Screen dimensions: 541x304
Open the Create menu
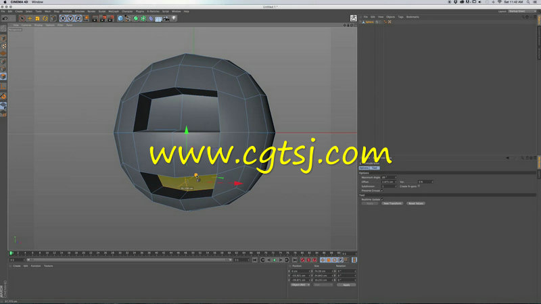point(19,11)
